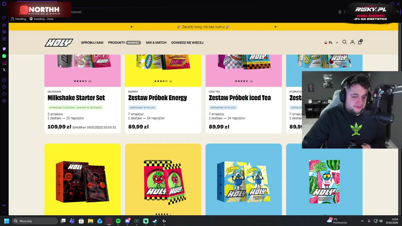Viewport: 402px width, 226px height.
Task: Open Zestaw Próbek Energy product title
Action: click(x=157, y=98)
